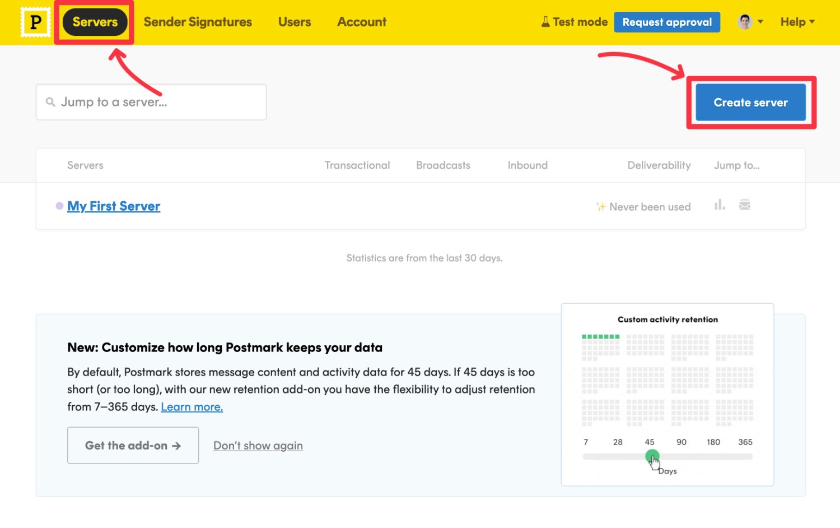Click the Inbound column header
The width and height of the screenshot is (840, 528).
528,165
